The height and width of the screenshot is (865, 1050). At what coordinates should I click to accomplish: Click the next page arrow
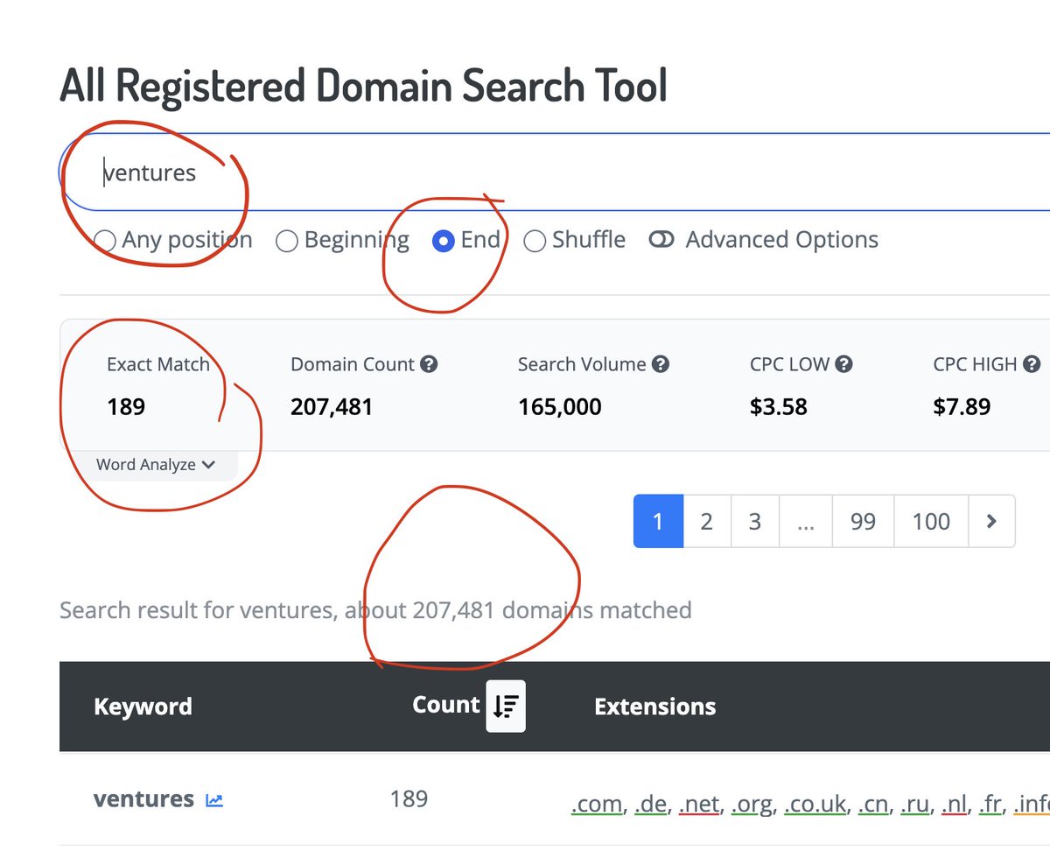(991, 522)
